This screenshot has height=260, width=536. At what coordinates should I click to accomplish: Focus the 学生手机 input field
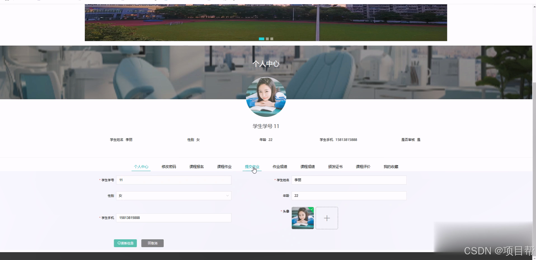click(174, 218)
